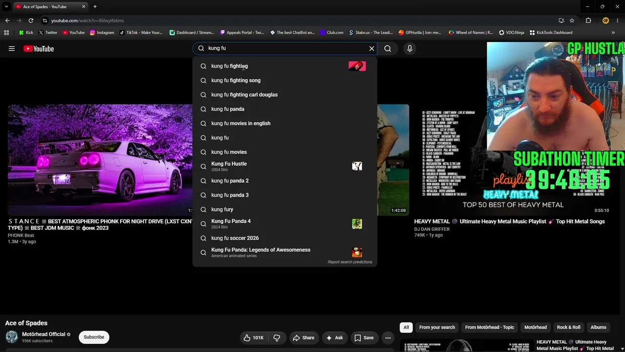Click "Report search predictions" link
Screen dimensions: 625x352
coord(350,262)
